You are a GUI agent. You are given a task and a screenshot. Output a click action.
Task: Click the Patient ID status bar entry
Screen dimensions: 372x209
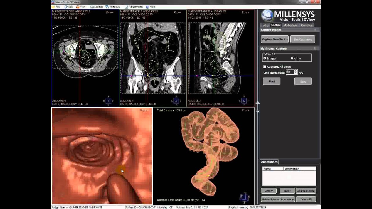click(141, 208)
